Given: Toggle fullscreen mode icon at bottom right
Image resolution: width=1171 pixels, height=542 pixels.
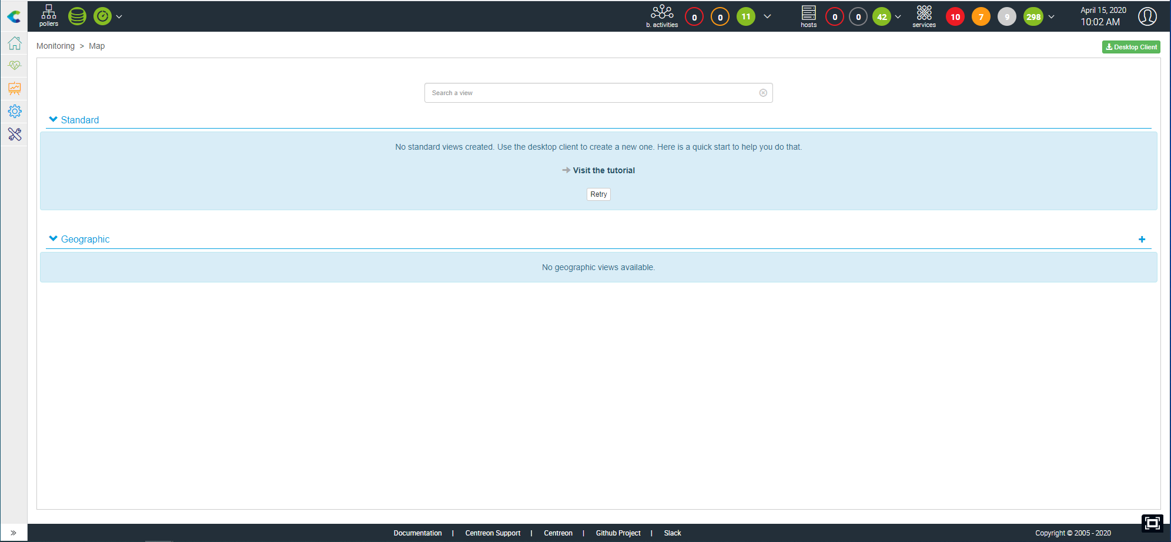Looking at the screenshot, I should (x=1152, y=523).
